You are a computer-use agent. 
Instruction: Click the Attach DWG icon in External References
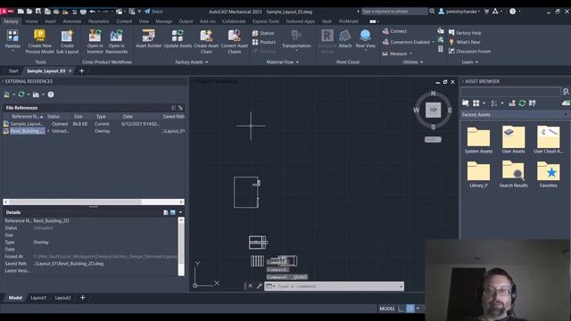coord(6,95)
